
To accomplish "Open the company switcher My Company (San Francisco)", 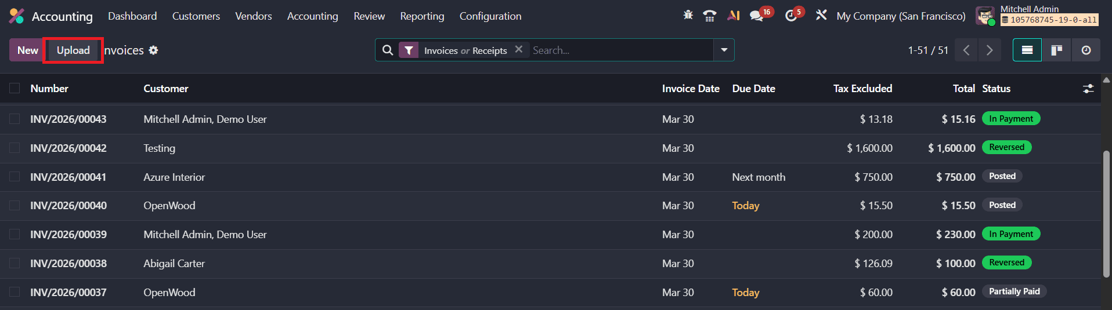I will (901, 16).
